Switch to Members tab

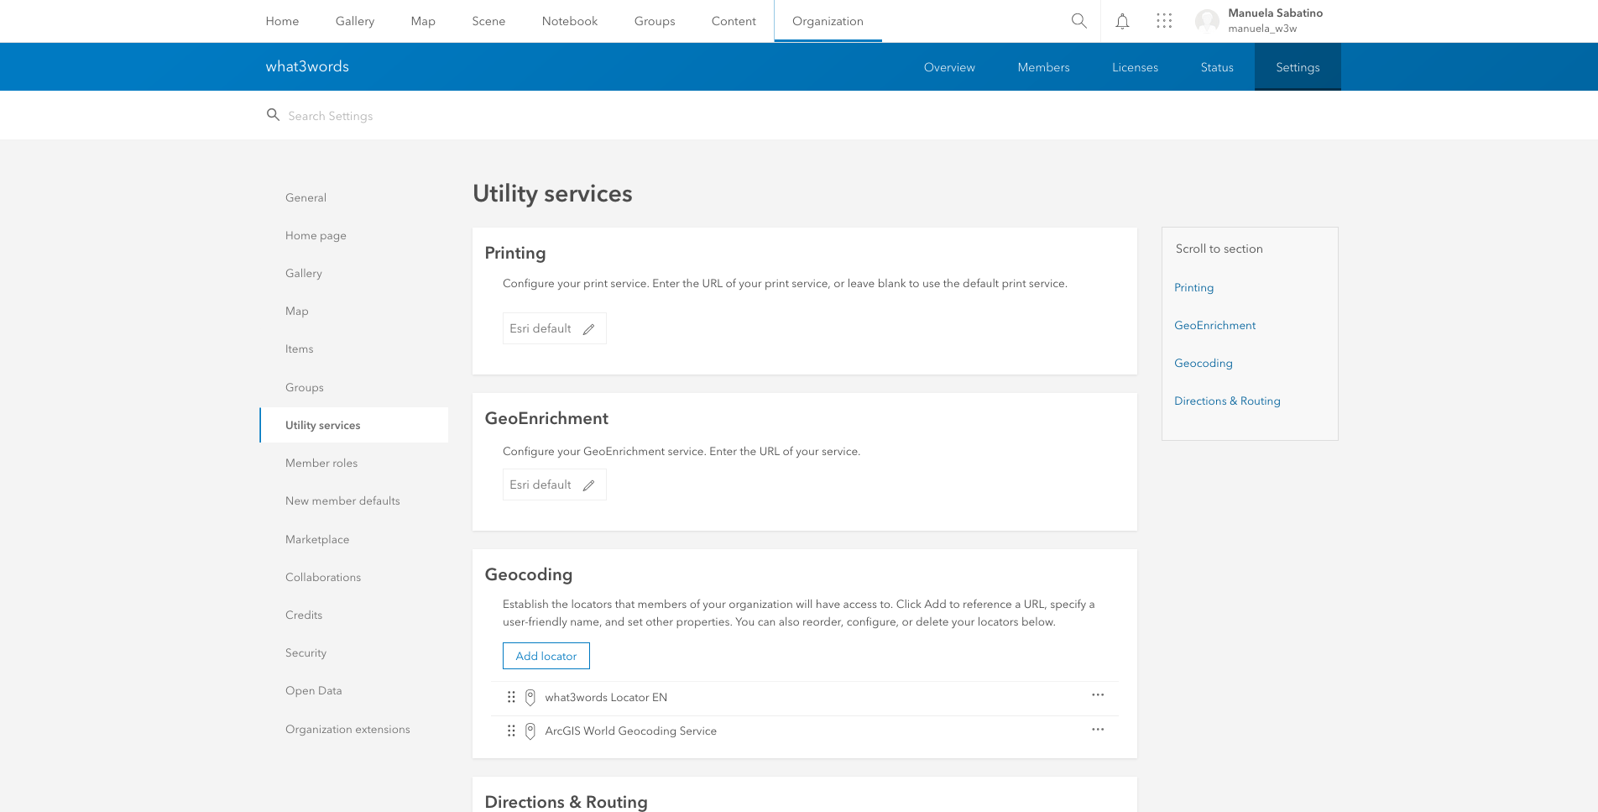(1043, 67)
